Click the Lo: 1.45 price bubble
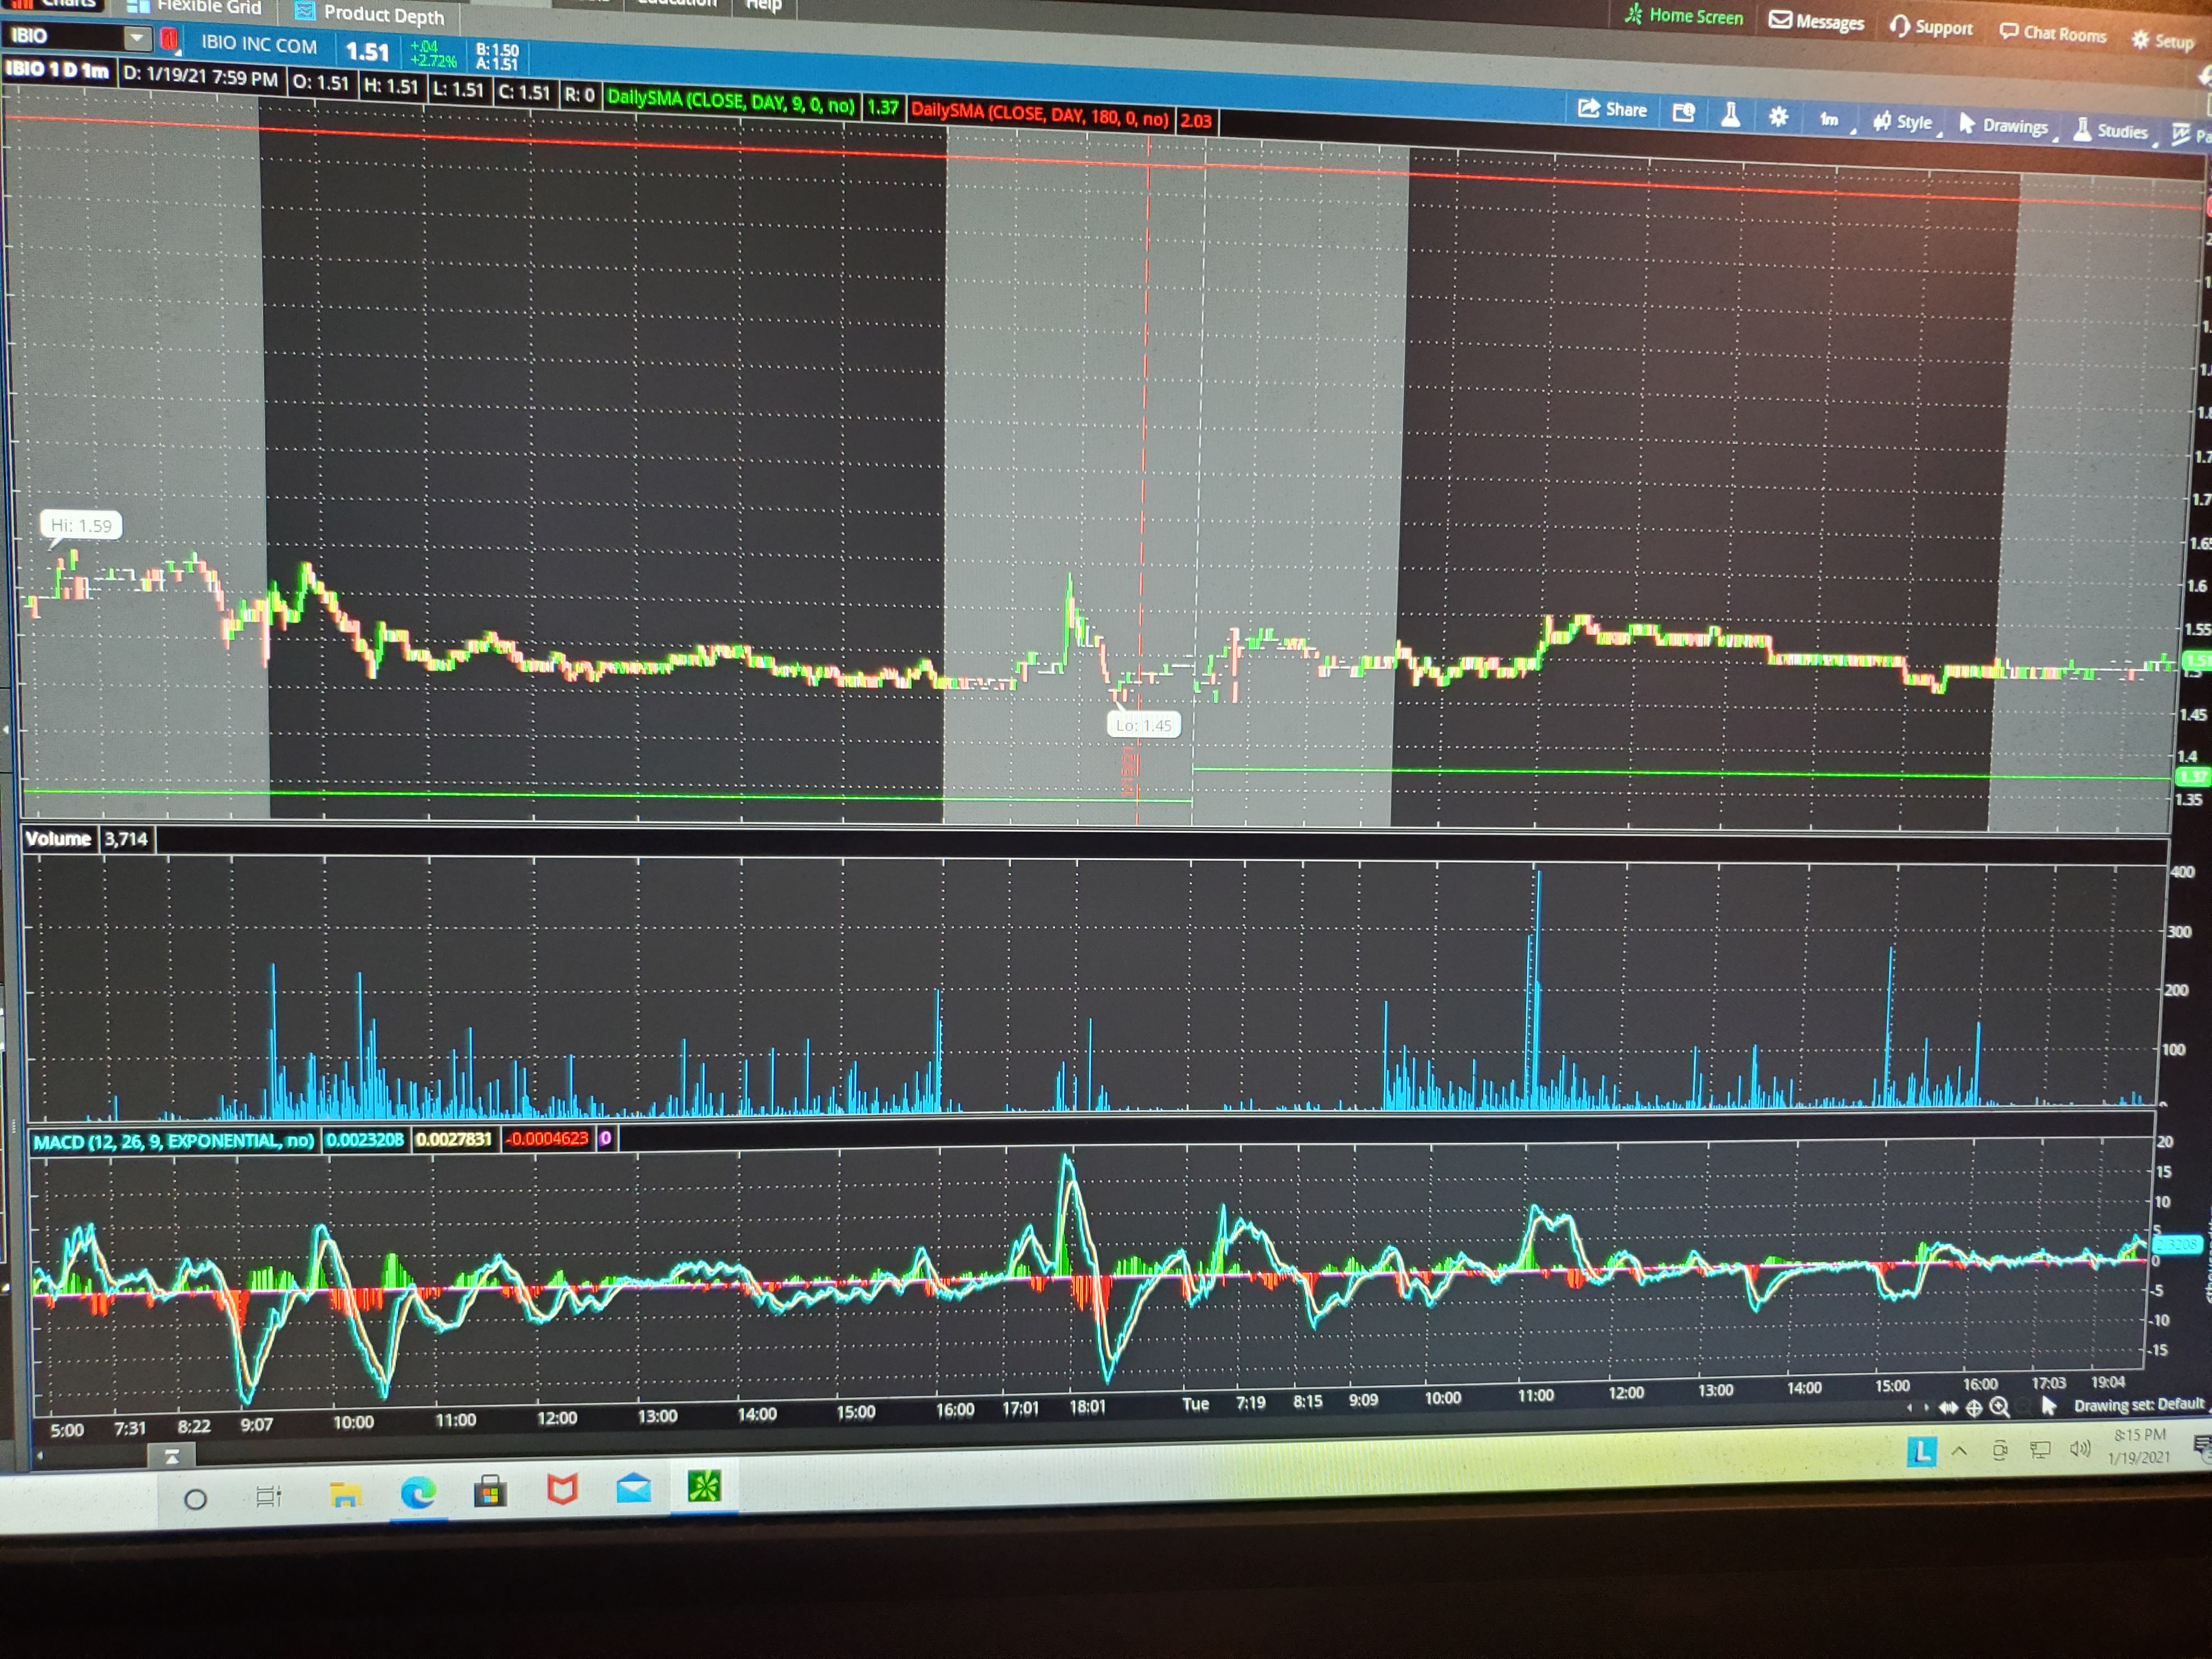The image size is (2212, 1659). point(1143,725)
